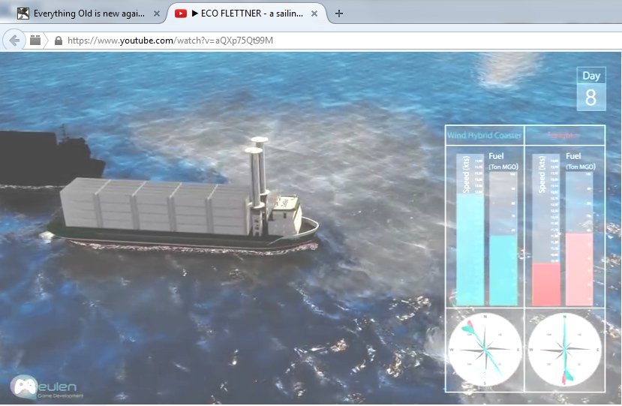Click the left compass rose dial
Screen dimensions: 622x406
coord(484,350)
